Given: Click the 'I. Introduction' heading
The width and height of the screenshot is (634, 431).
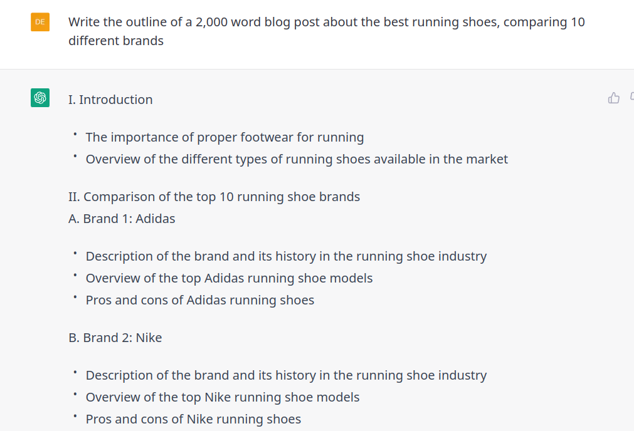Looking at the screenshot, I should pos(110,100).
